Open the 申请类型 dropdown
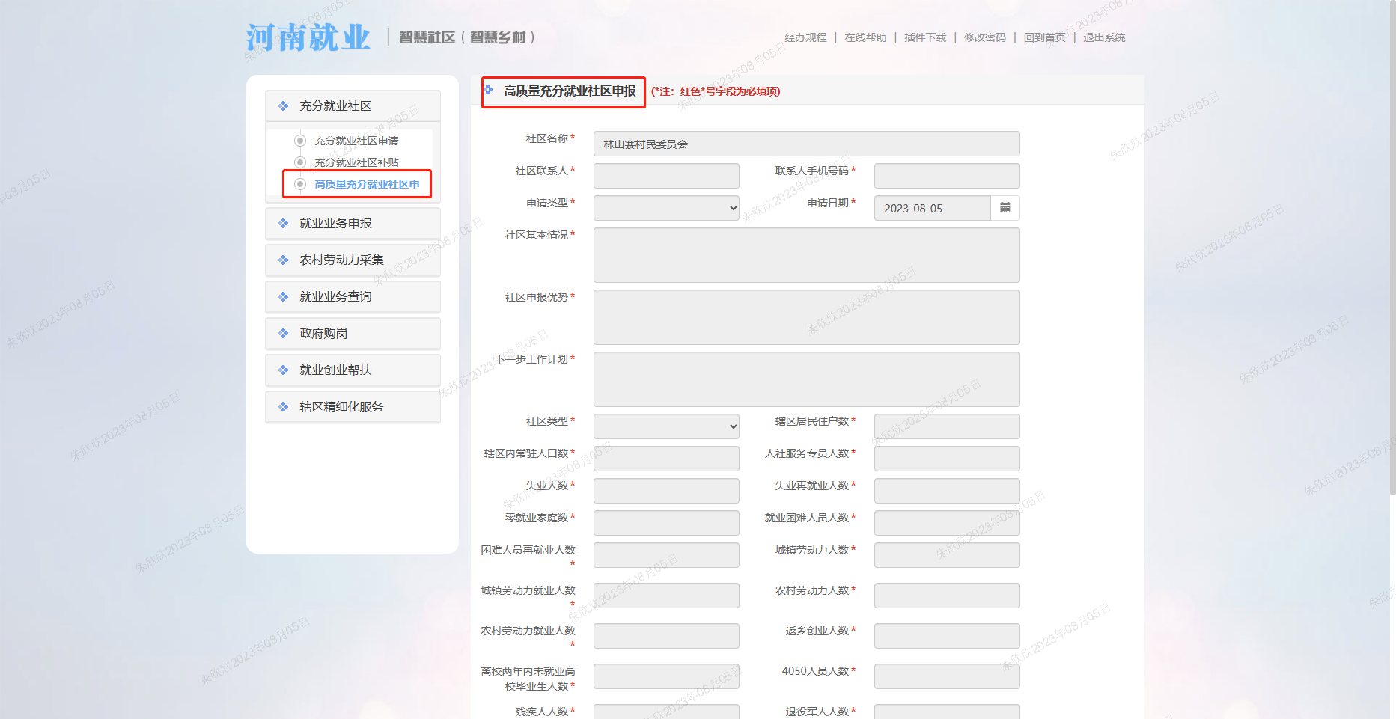 click(665, 207)
